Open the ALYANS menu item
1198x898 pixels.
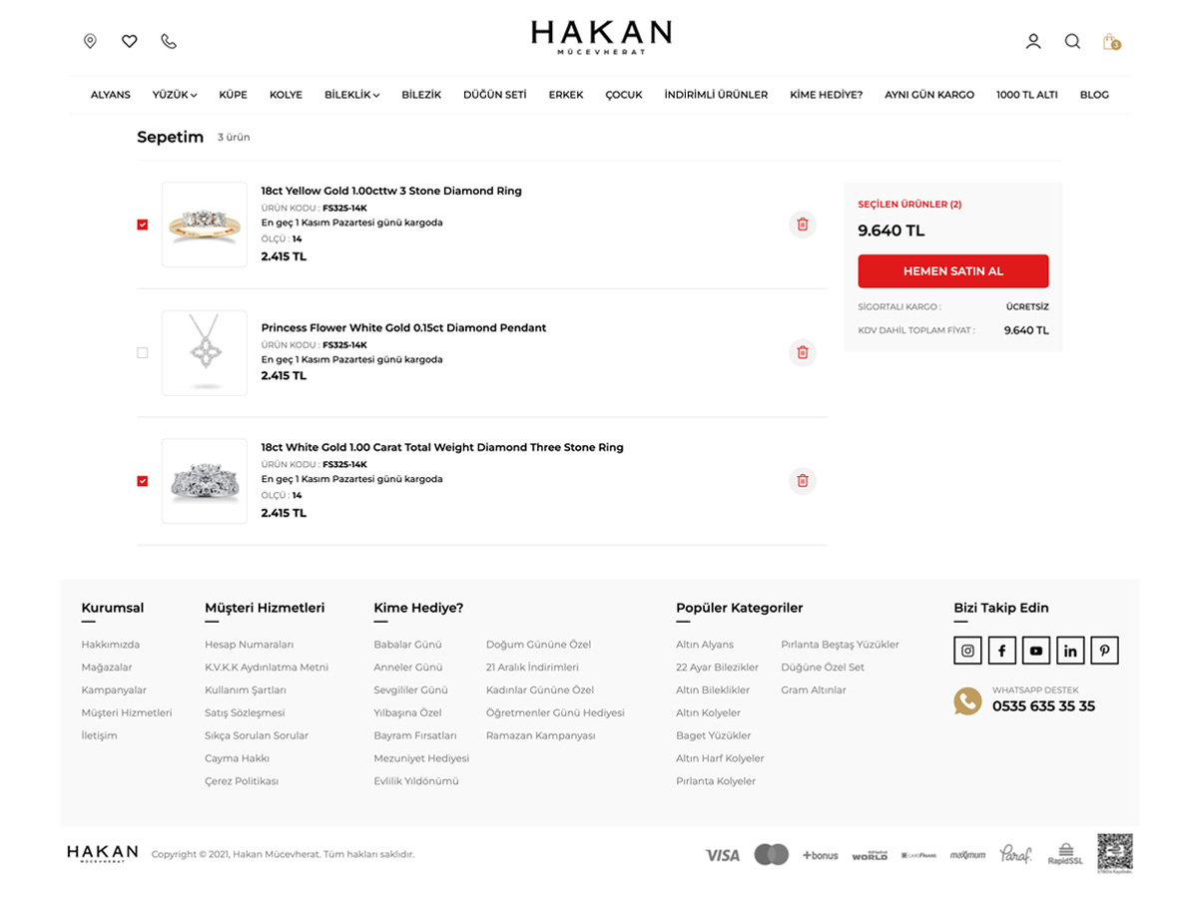pyautogui.click(x=111, y=95)
